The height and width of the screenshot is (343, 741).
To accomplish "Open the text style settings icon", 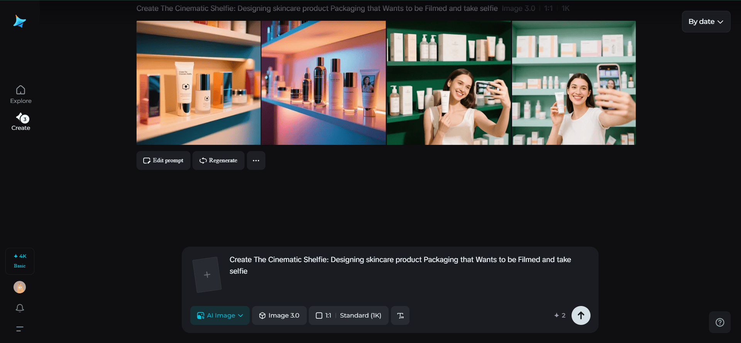I will click(x=400, y=315).
